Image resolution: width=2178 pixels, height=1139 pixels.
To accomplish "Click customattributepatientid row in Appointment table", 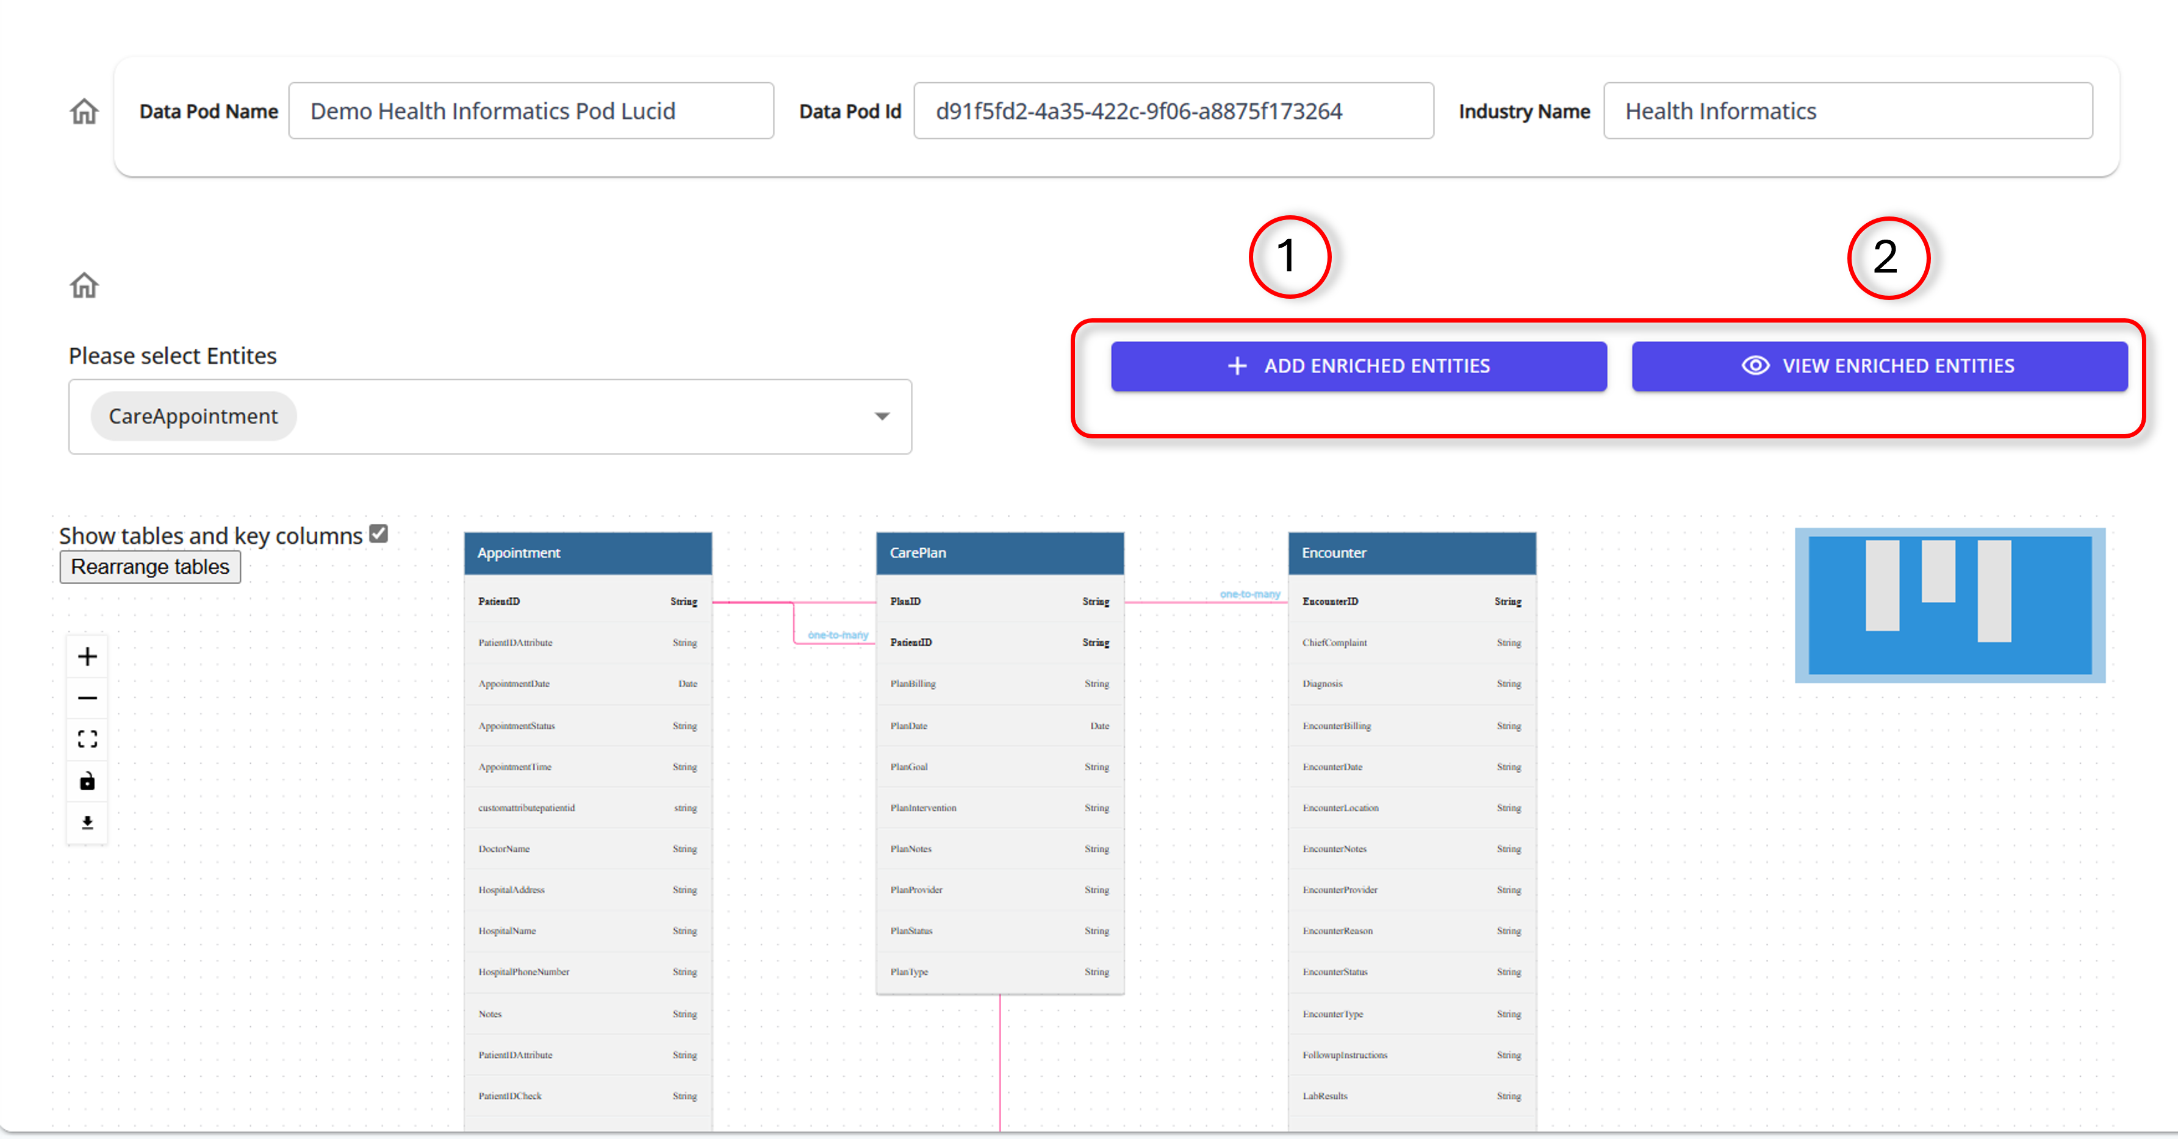I will (x=588, y=808).
